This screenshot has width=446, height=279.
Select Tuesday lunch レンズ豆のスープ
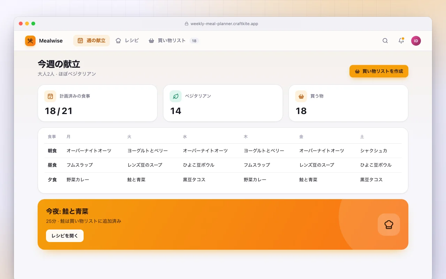click(x=145, y=165)
